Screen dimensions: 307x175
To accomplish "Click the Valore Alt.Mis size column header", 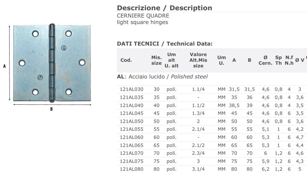I will (198, 60).
